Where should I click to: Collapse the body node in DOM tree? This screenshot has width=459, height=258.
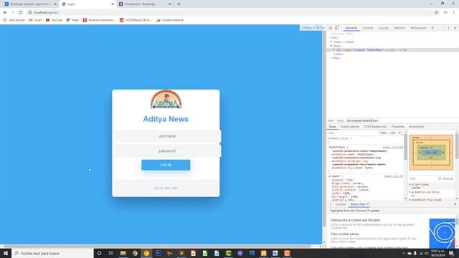click(x=331, y=46)
